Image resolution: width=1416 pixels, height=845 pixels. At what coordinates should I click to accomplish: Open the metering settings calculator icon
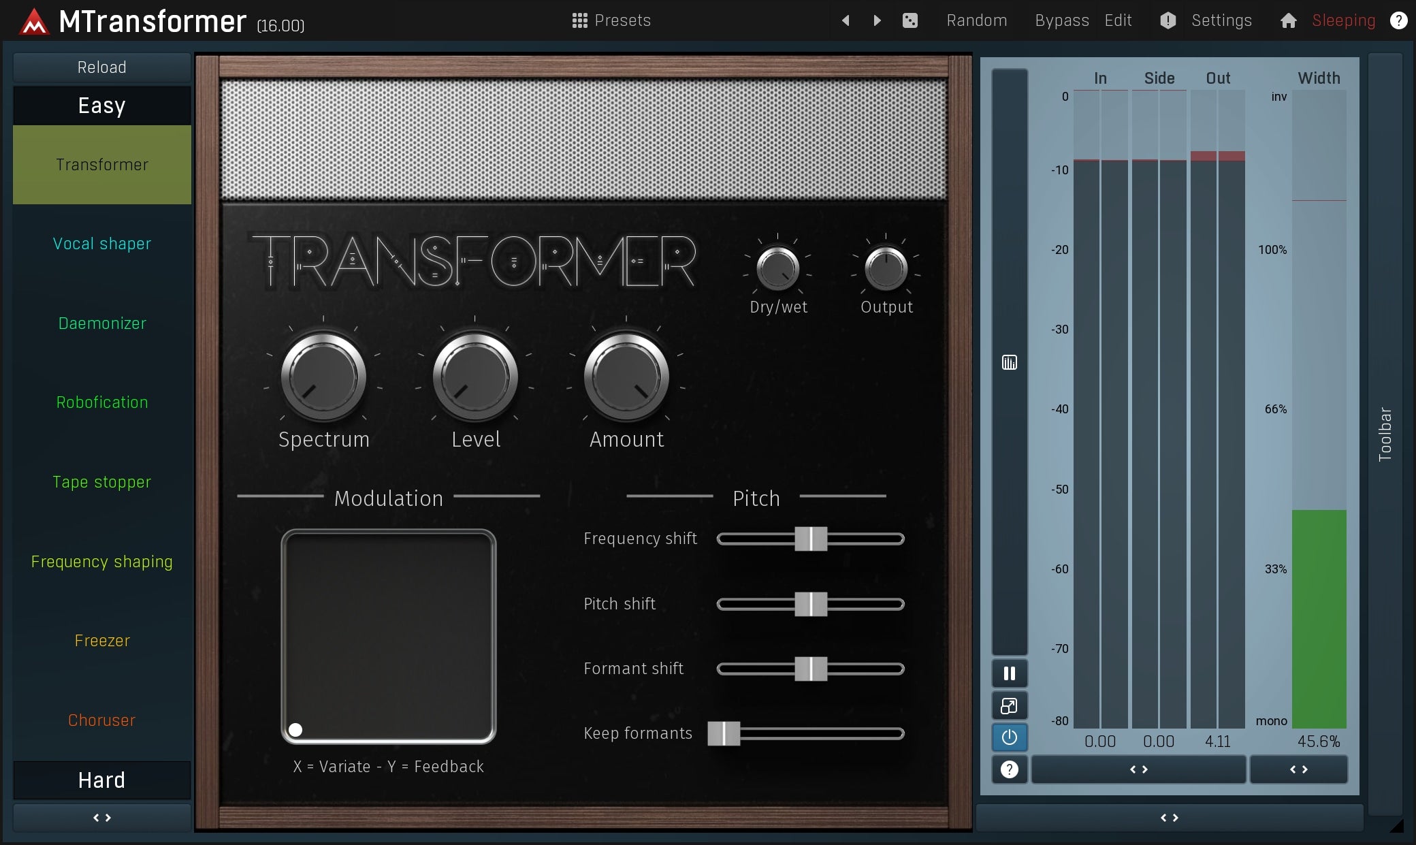pyautogui.click(x=1009, y=362)
